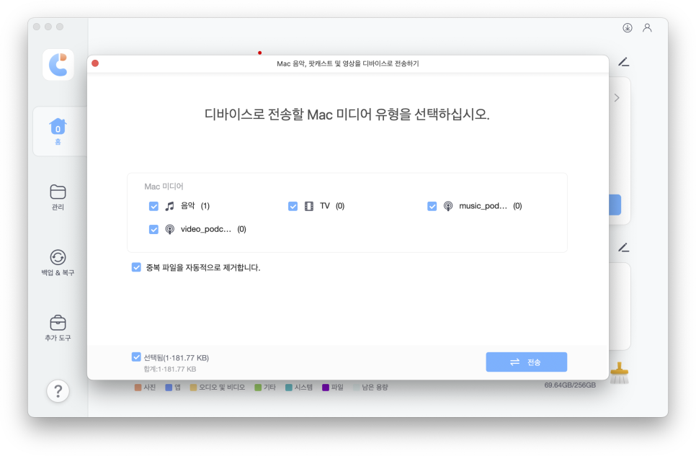Image resolution: width=696 pixels, height=456 pixels.
Task: Toggle the 선택됨 select-all checkbox
Action: tap(136, 357)
